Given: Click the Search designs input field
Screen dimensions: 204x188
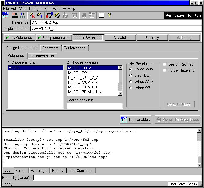Looking at the screenshot, I should pyautogui.click(x=95, y=106).
